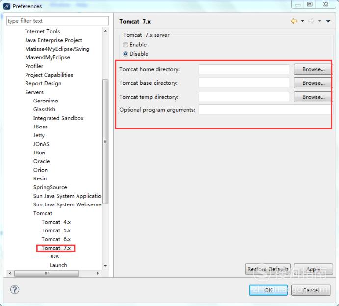Viewport: 339px width, 306px height.
Task: Browse for Tomcat base directory
Action: coord(313,83)
